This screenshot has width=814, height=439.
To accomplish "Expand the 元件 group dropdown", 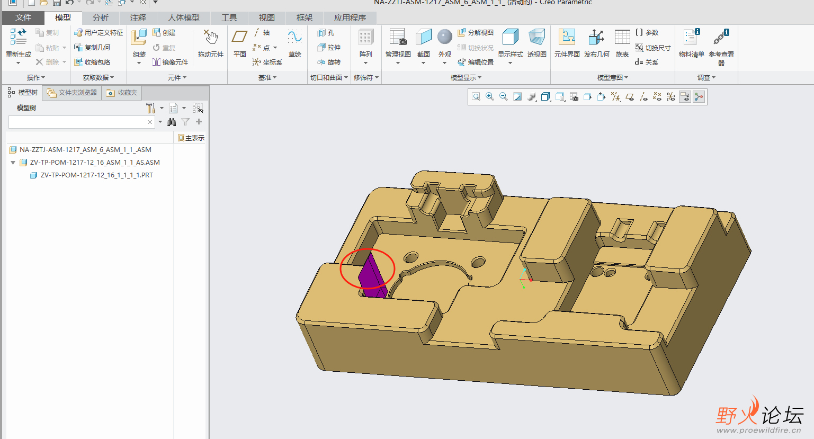I will tap(177, 78).
